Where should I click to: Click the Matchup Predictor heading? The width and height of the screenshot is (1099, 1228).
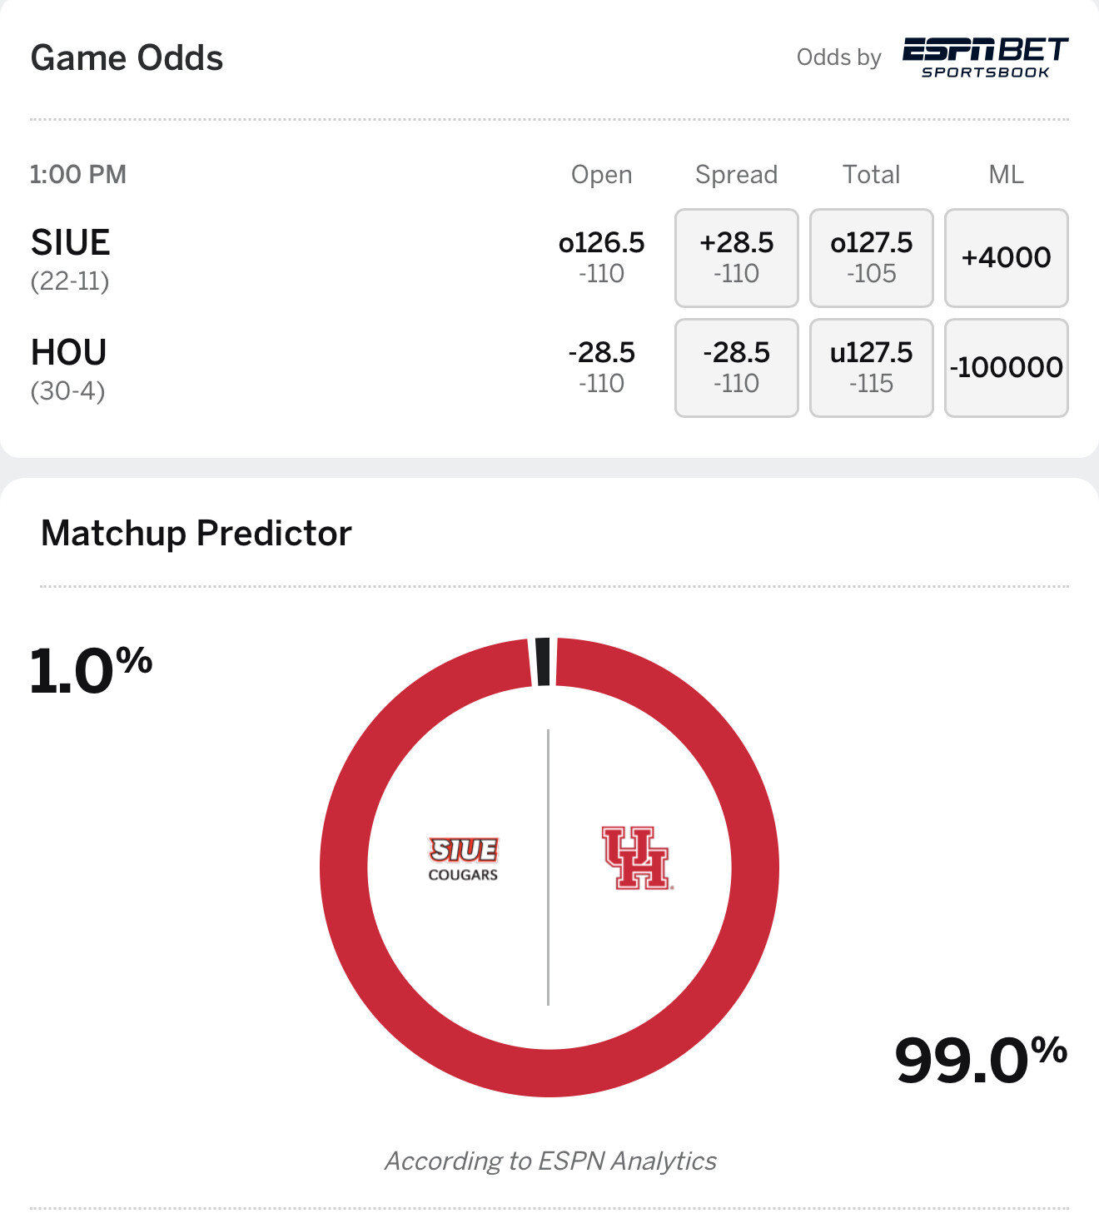(196, 534)
